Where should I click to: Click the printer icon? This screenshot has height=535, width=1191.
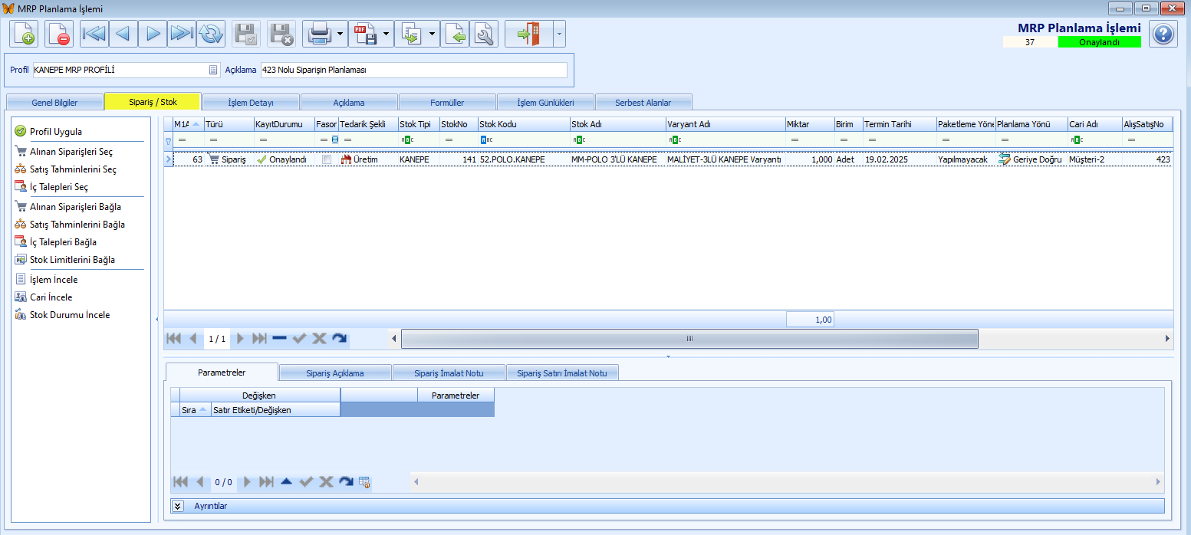click(318, 34)
